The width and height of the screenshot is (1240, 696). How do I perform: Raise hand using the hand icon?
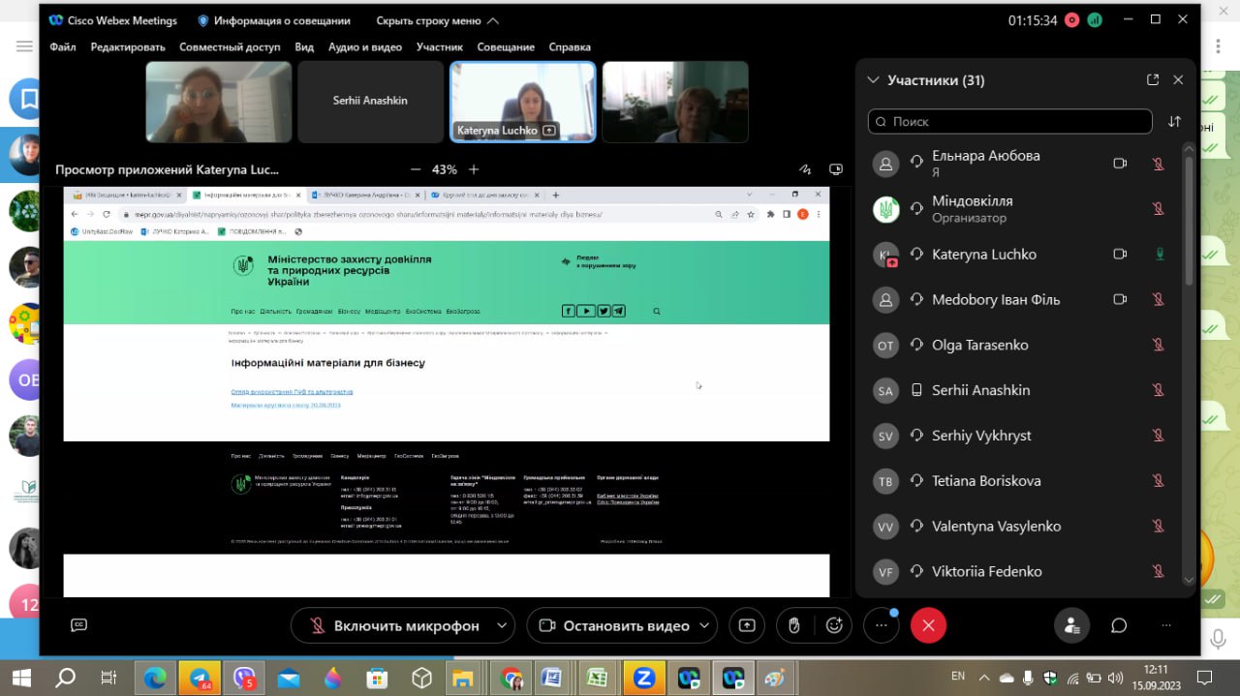pos(793,625)
